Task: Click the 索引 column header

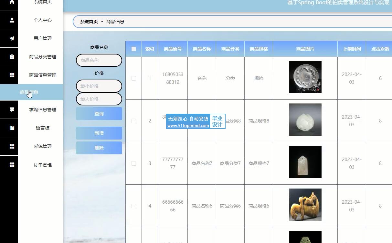Action: coord(150,49)
